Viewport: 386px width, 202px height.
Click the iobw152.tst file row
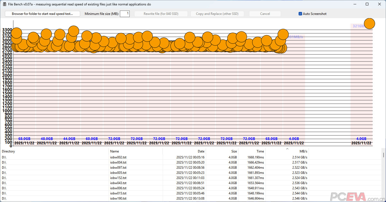coord(118,178)
